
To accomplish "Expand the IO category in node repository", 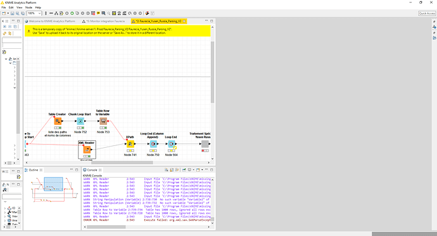I will pyautogui.click(x=5, y=208).
